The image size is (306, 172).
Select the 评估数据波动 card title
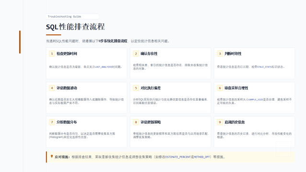click(67, 88)
